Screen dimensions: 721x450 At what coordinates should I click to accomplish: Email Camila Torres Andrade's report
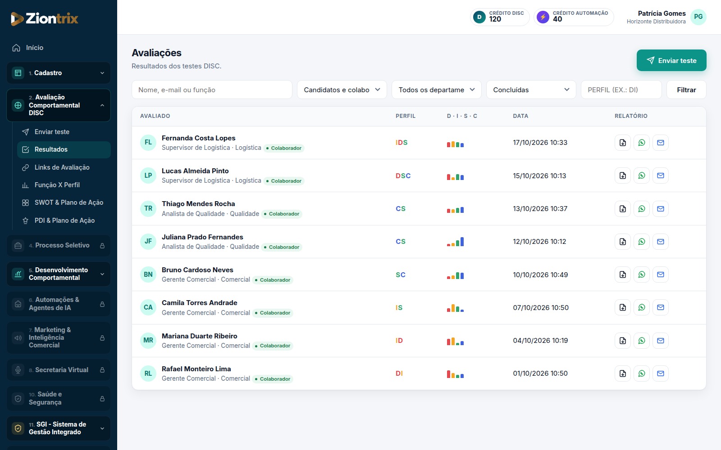pyautogui.click(x=661, y=307)
